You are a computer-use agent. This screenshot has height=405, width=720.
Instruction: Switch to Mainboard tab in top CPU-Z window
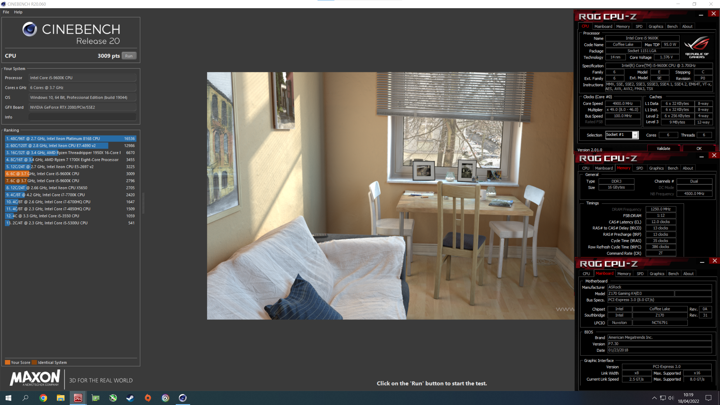pos(603,26)
